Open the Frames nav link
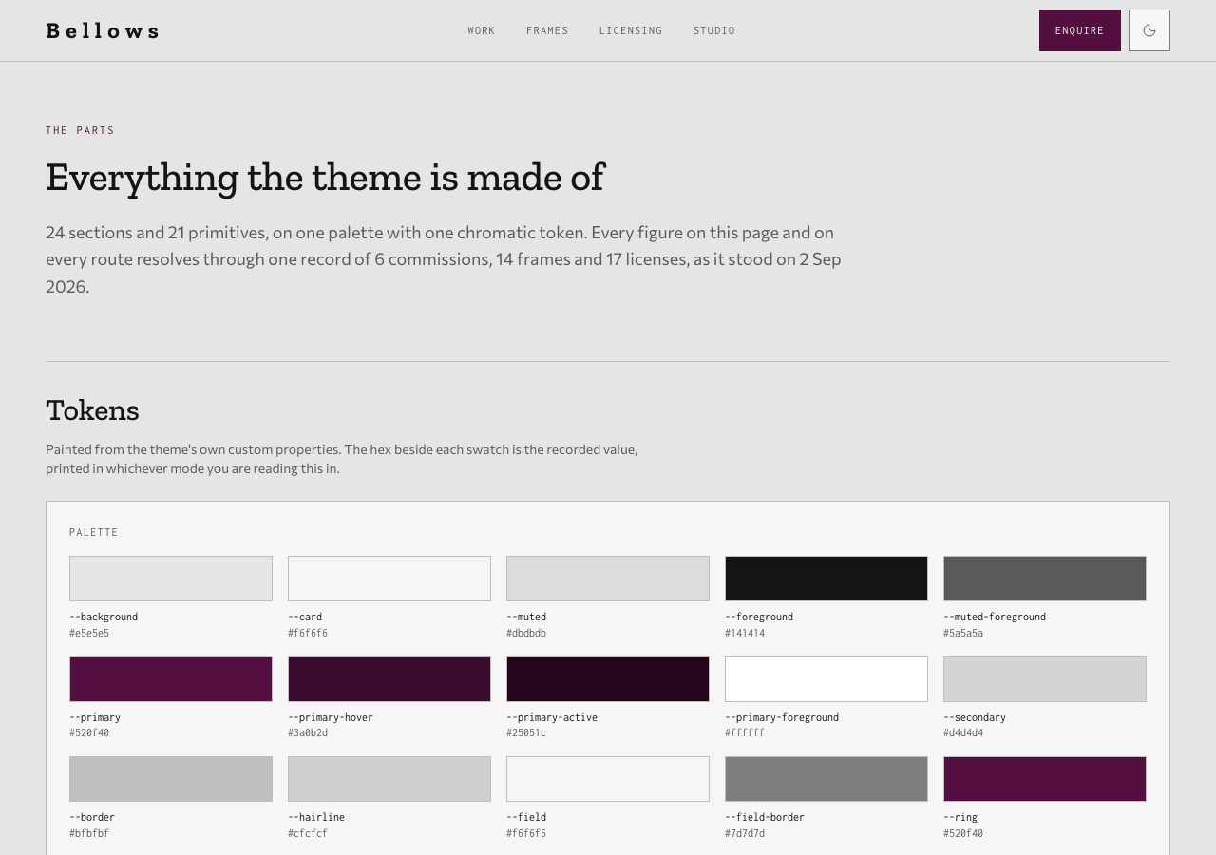The height and width of the screenshot is (855, 1216). pos(547,30)
